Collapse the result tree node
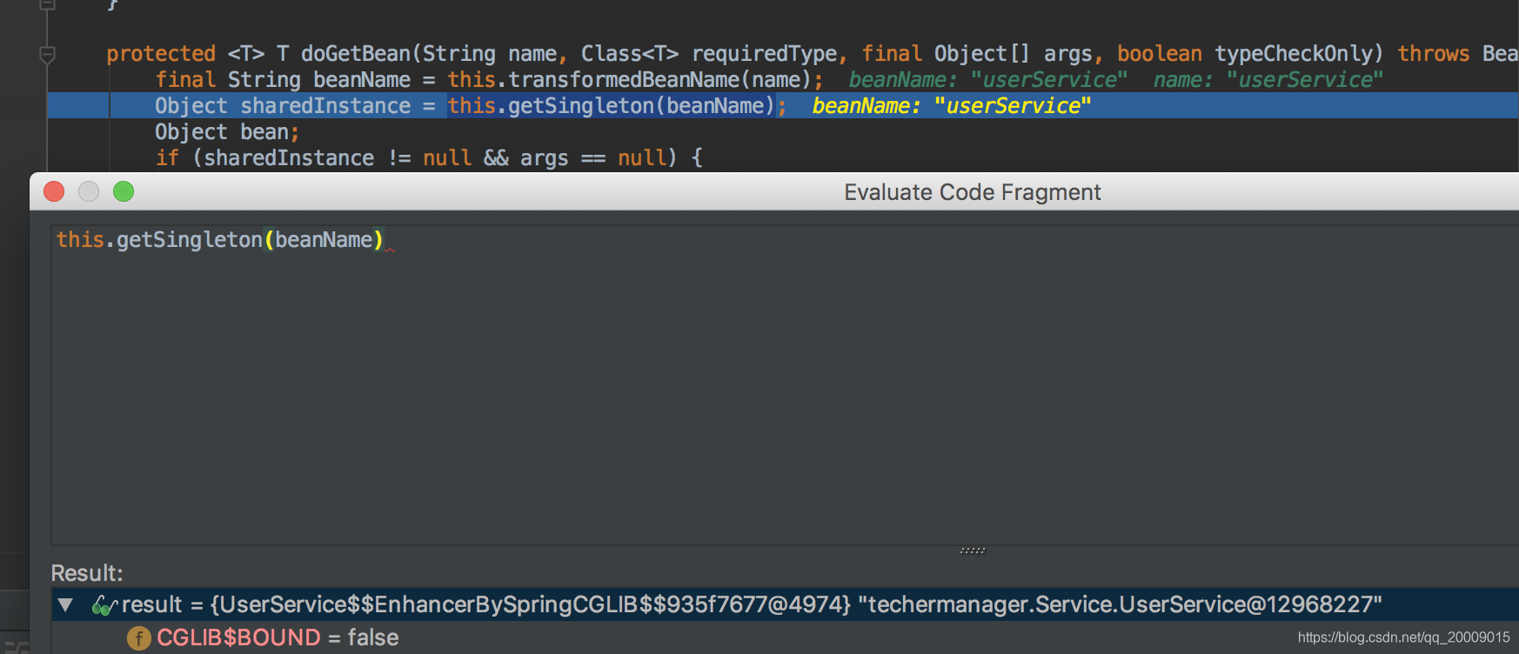 click(x=65, y=604)
